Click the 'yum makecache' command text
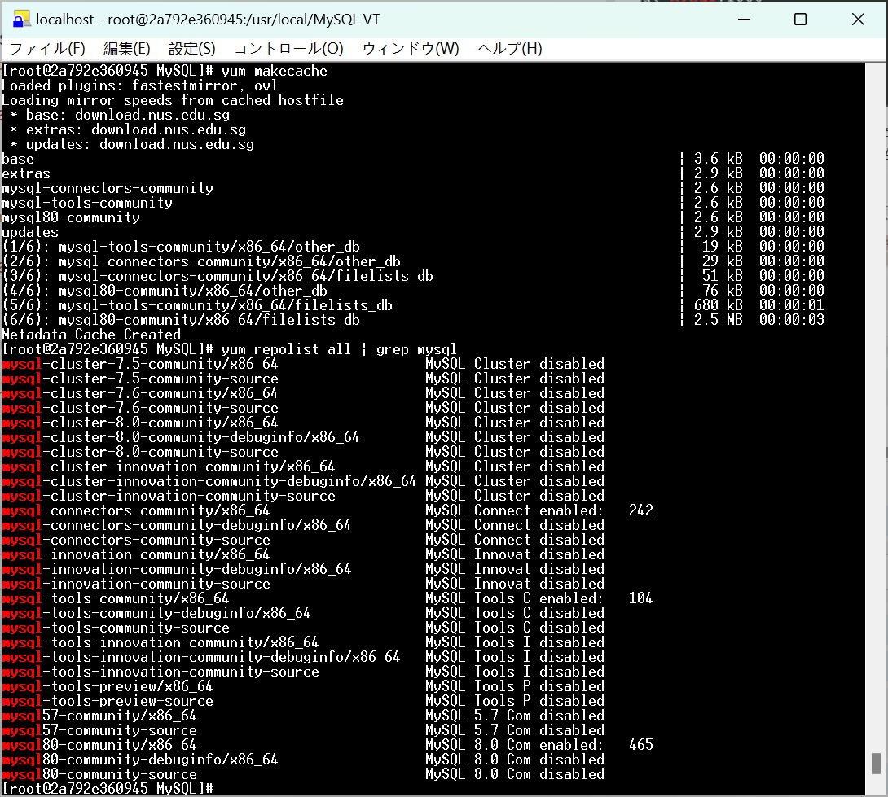Viewport: 888px width, 797px height. click(274, 71)
